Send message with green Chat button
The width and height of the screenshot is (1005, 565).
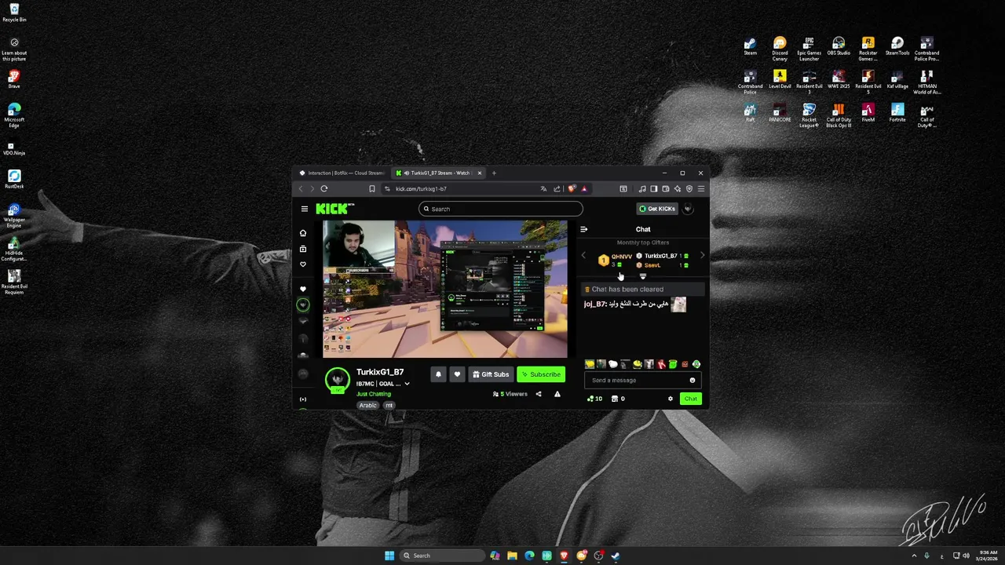coord(690,399)
